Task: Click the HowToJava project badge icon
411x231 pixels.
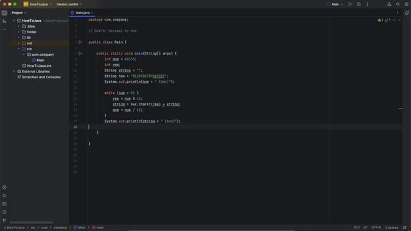Action: point(26,4)
